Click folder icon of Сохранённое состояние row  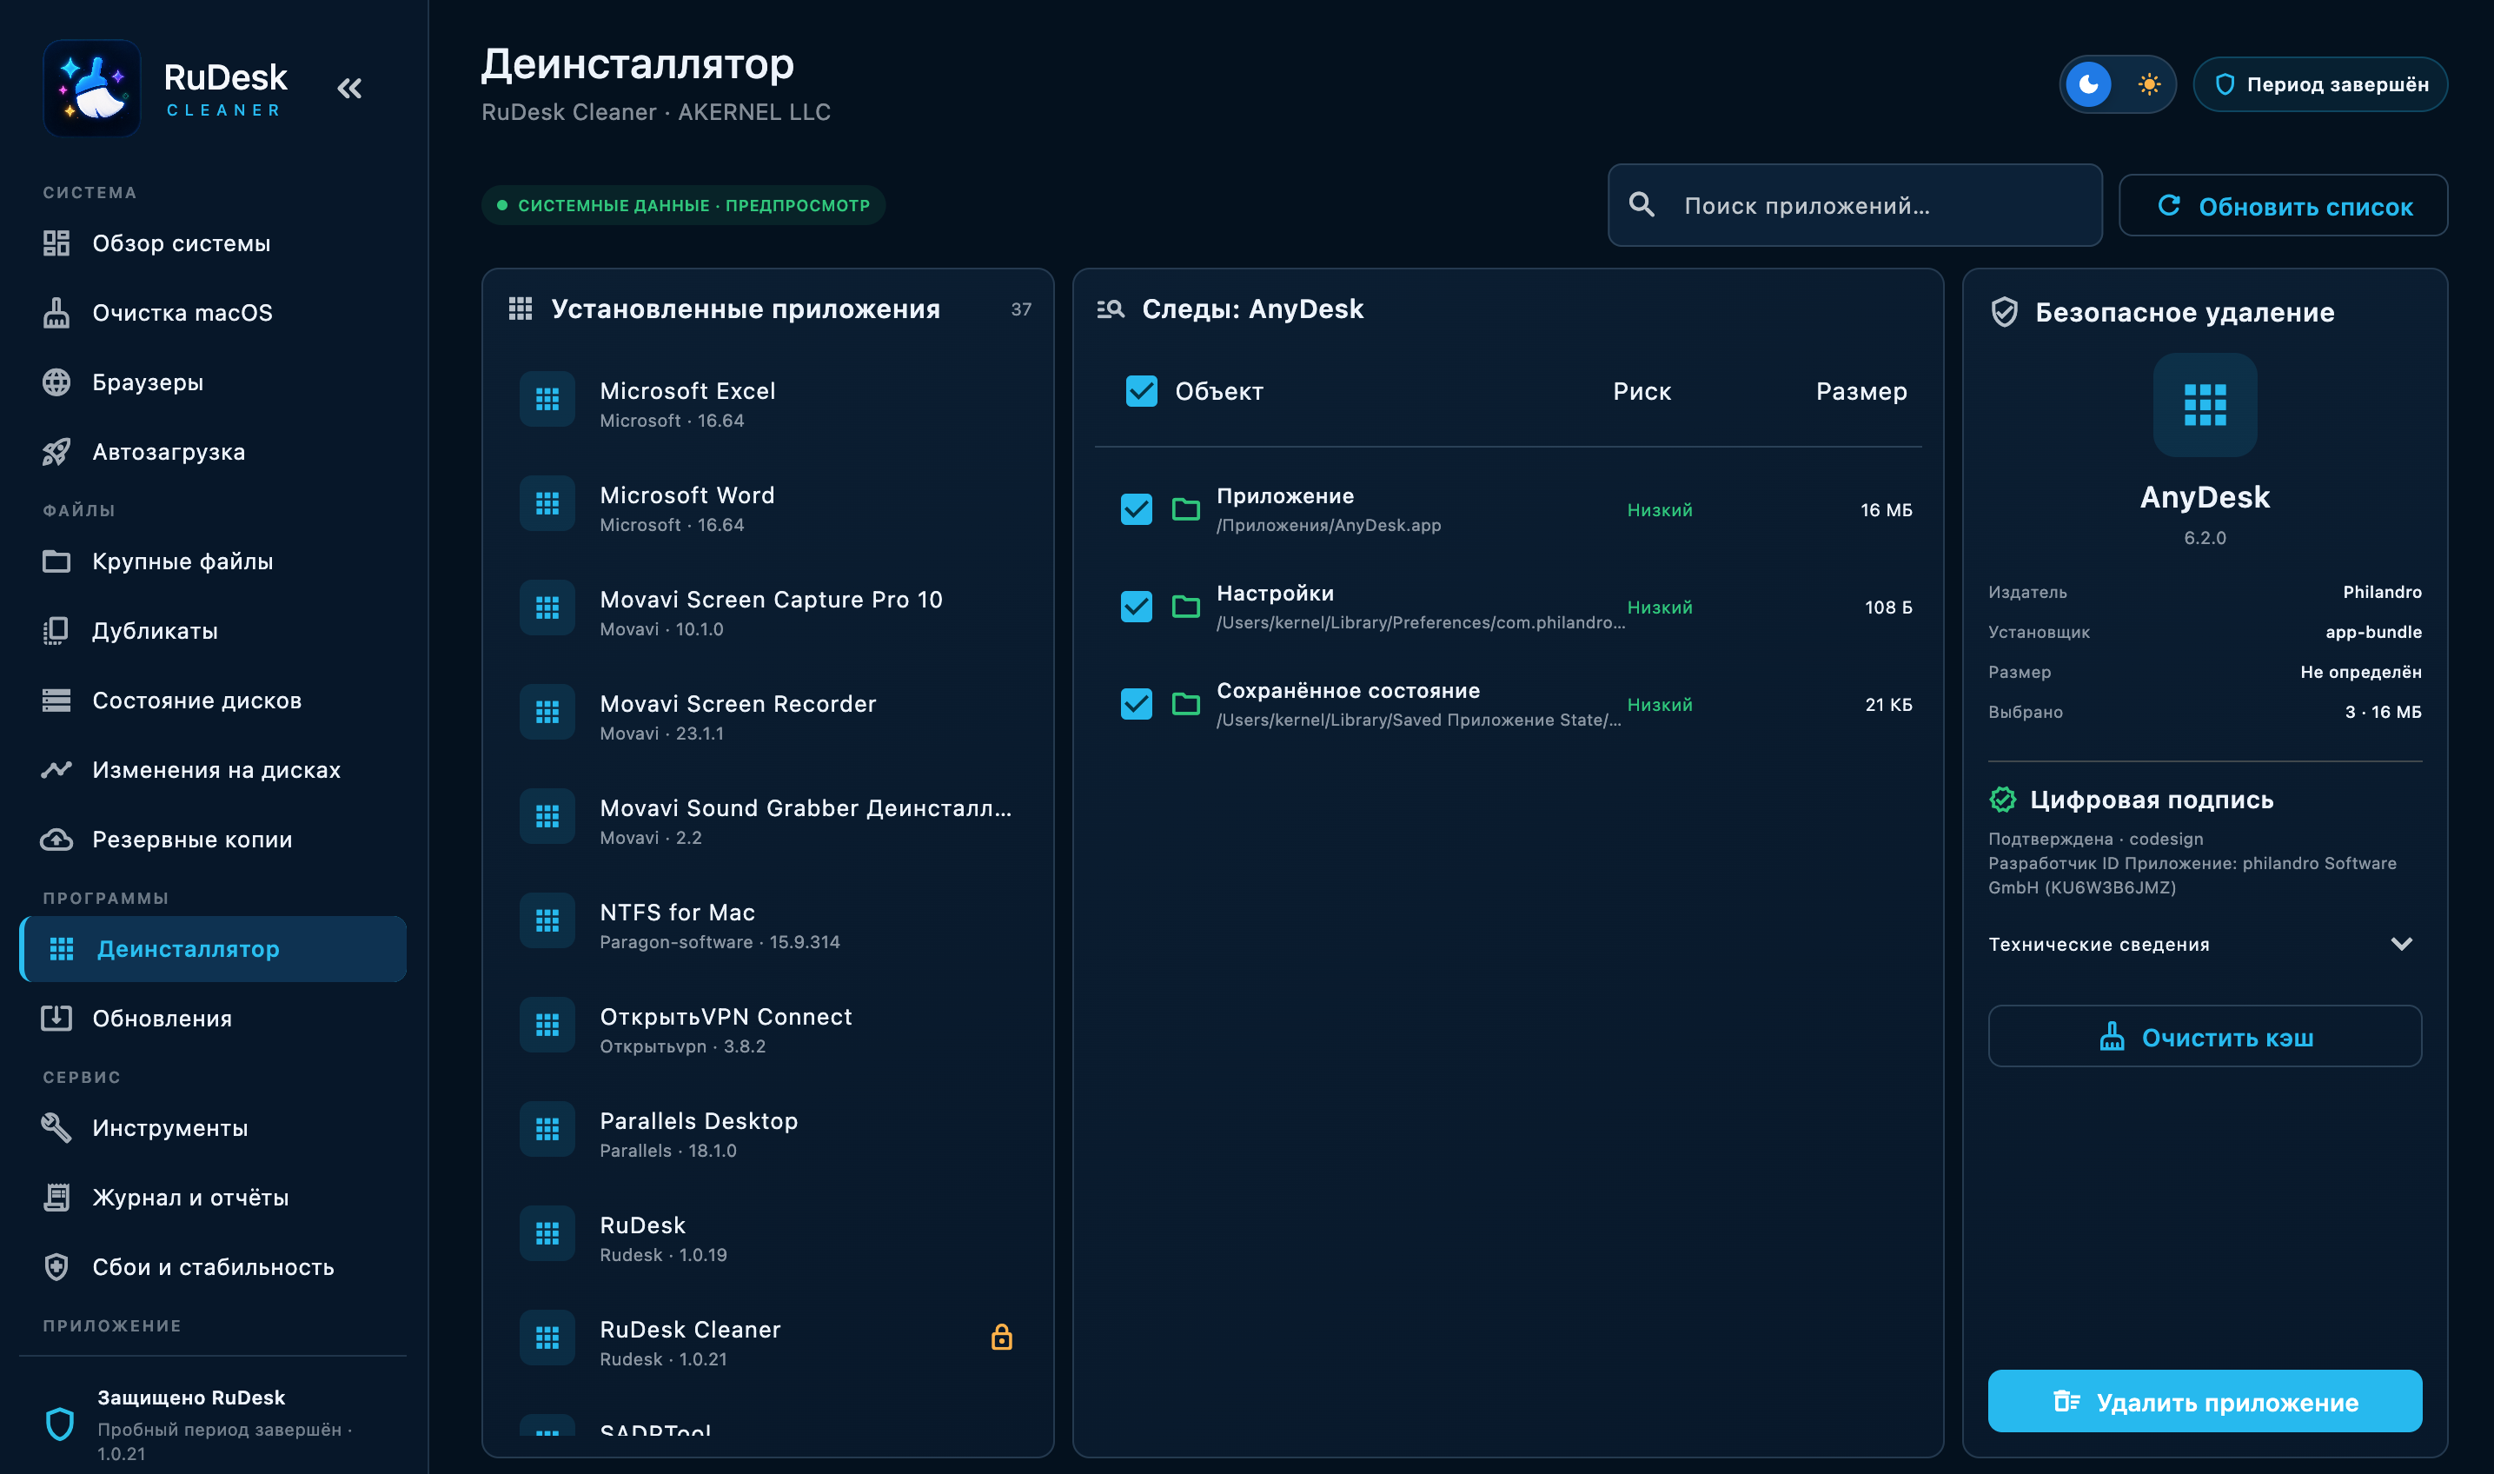click(x=1185, y=704)
